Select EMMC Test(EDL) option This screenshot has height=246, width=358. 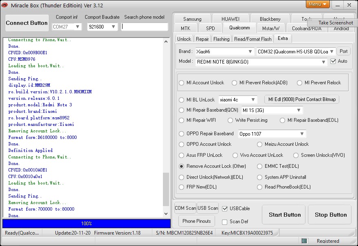(x=259, y=166)
